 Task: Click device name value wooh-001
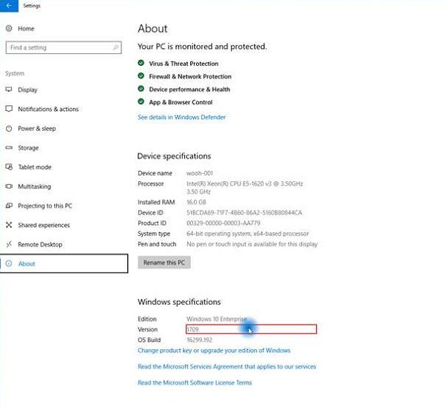click(200, 173)
